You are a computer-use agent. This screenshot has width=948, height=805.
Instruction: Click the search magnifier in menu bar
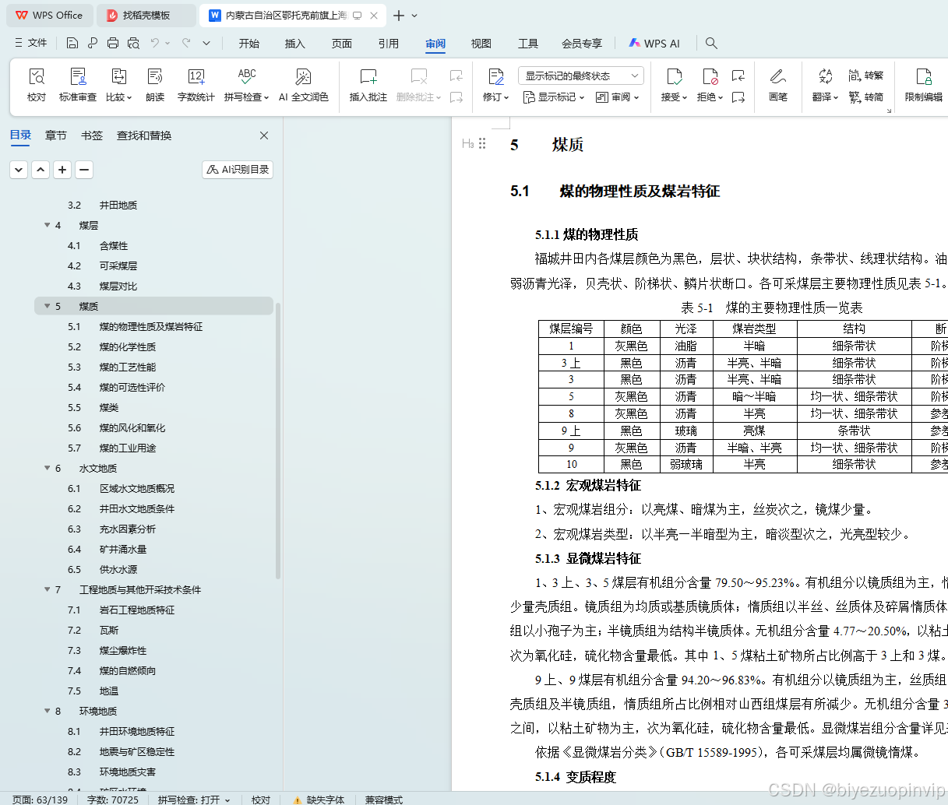coord(711,43)
